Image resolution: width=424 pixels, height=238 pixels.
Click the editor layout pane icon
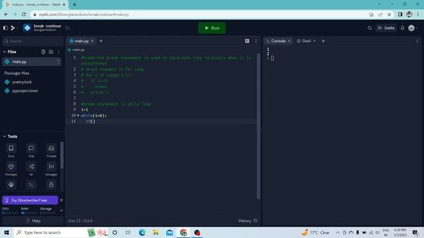[x=247, y=41]
